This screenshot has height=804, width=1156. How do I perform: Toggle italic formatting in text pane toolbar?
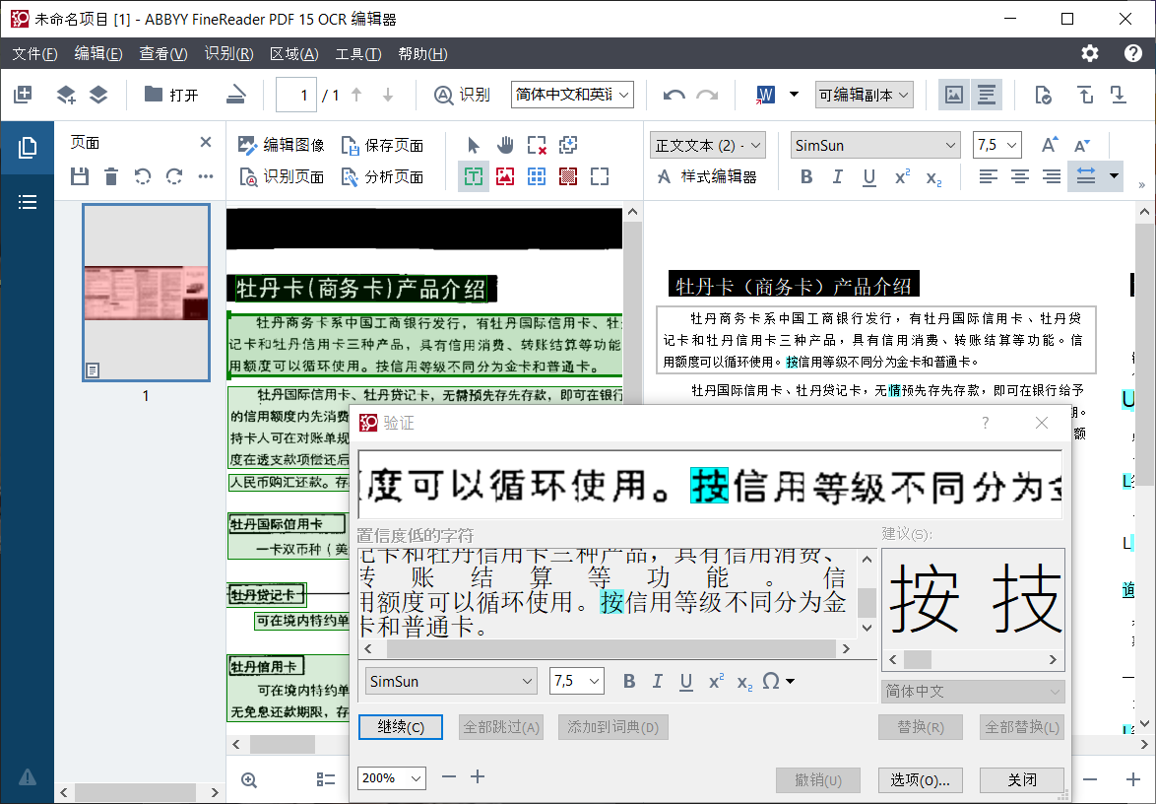(x=837, y=177)
